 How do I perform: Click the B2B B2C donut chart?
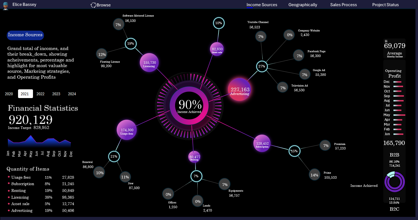click(395, 182)
